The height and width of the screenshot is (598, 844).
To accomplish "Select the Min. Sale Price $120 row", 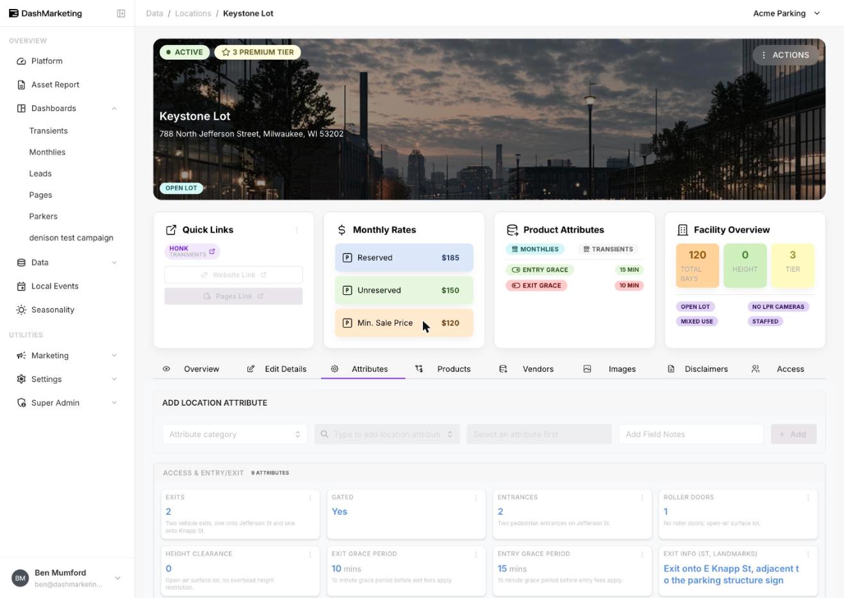I will [404, 323].
